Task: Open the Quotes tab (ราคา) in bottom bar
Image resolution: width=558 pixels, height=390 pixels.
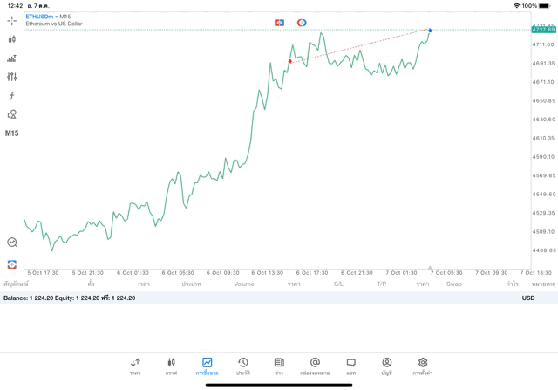Action: click(x=135, y=366)
